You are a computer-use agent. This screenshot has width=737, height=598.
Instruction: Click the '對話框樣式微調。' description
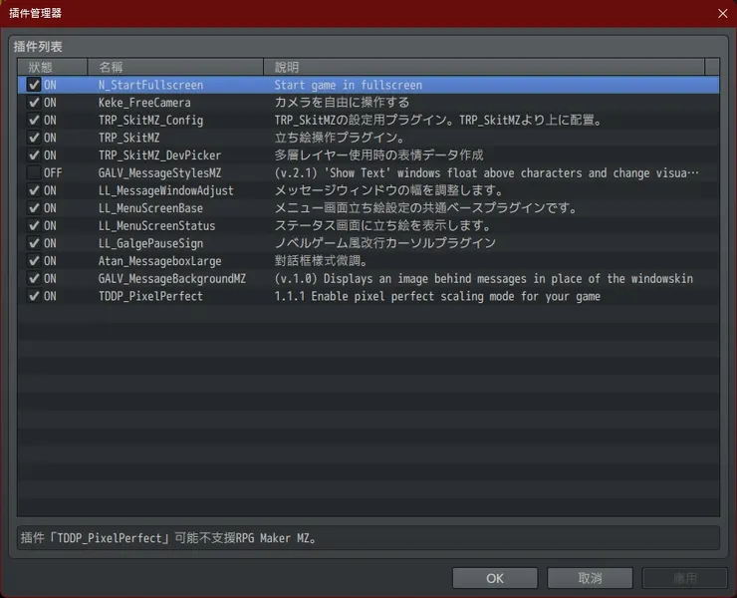pos(322,261)
